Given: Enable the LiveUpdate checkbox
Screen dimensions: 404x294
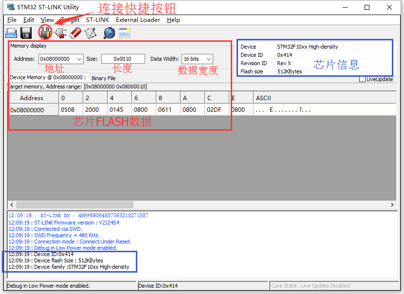Looking at the screenshot, I should tap(362, 79).
